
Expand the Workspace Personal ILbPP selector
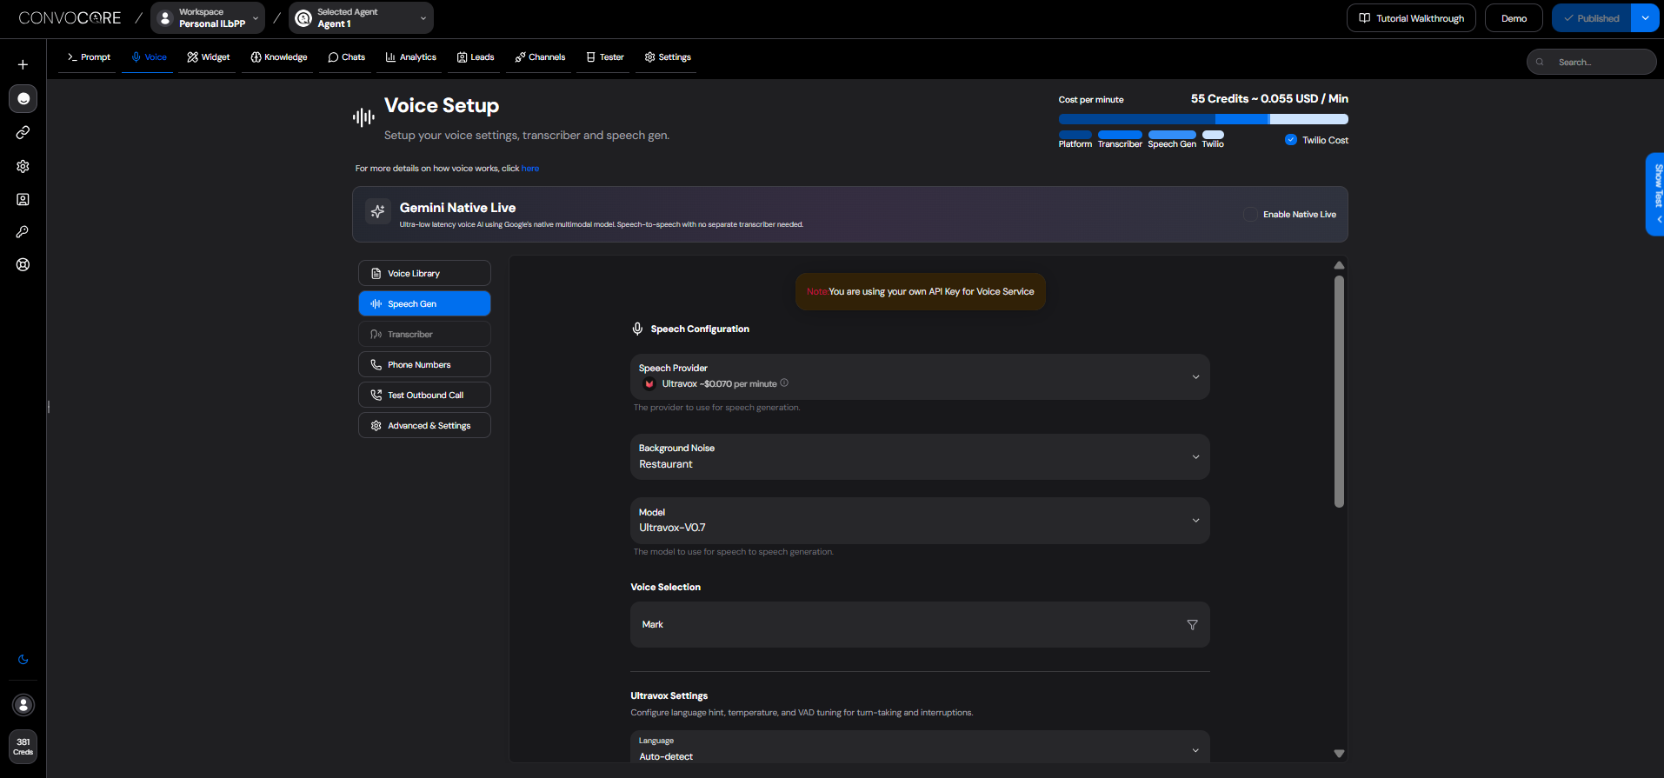(x=208, y=18)
